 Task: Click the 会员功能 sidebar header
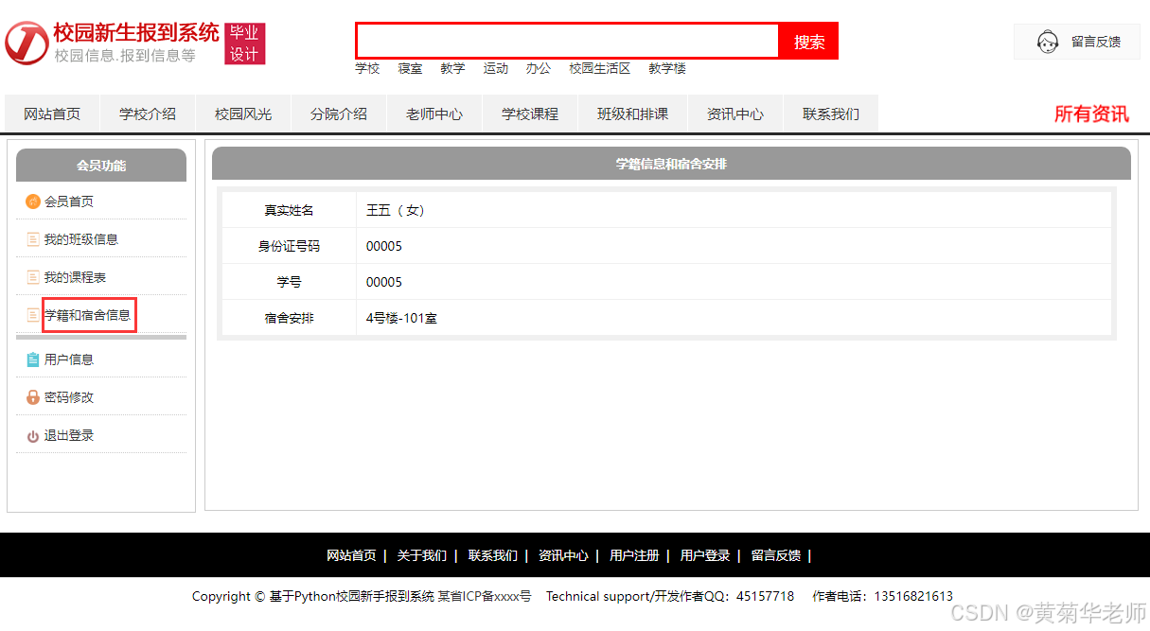tap(101, 165)
